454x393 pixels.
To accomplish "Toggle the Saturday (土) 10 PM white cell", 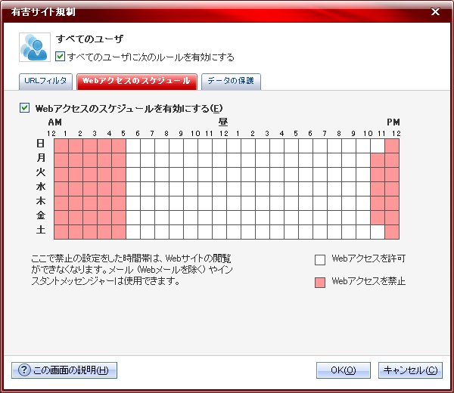I will 378,232.
